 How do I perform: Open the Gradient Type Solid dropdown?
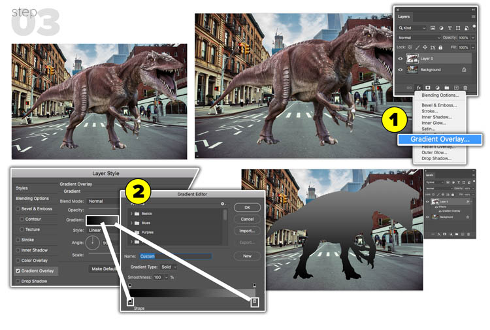pyautogui.click(x=169, y=267)
